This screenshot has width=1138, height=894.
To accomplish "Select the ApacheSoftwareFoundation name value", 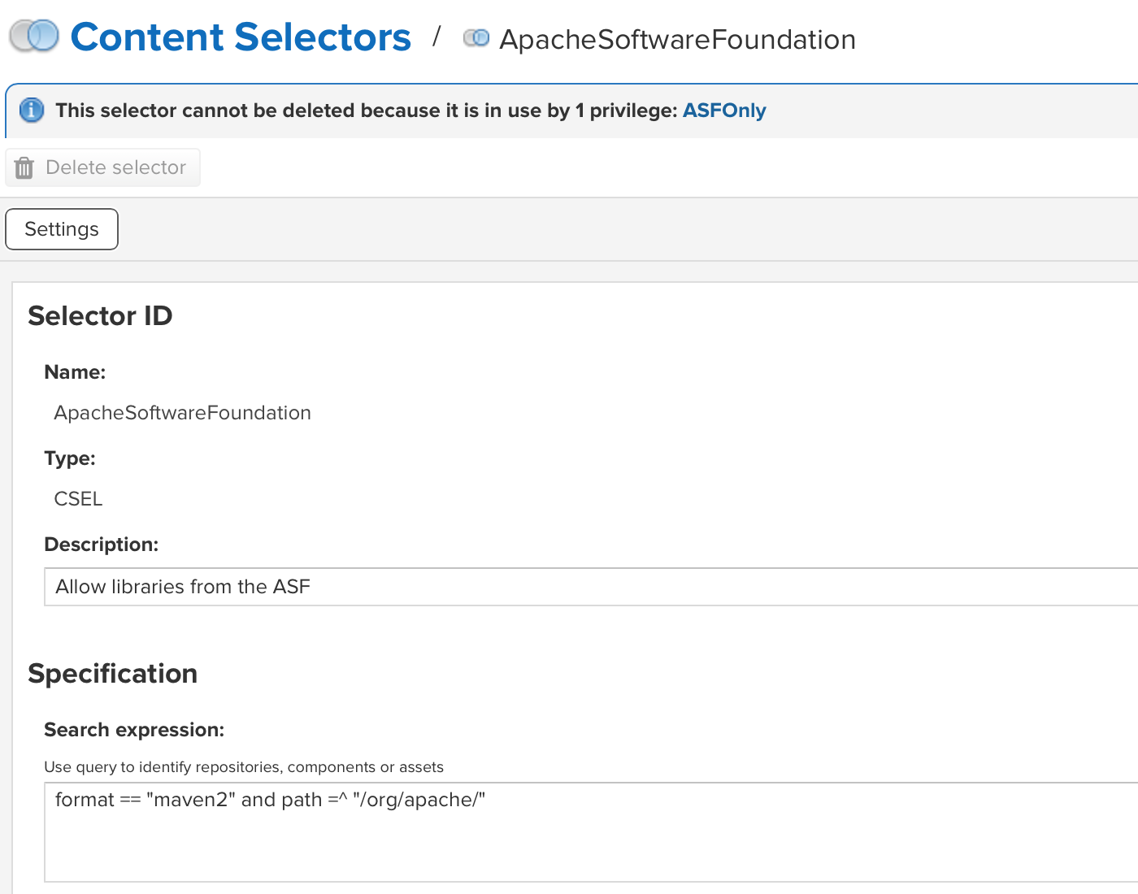I will (x=182, y=413).
